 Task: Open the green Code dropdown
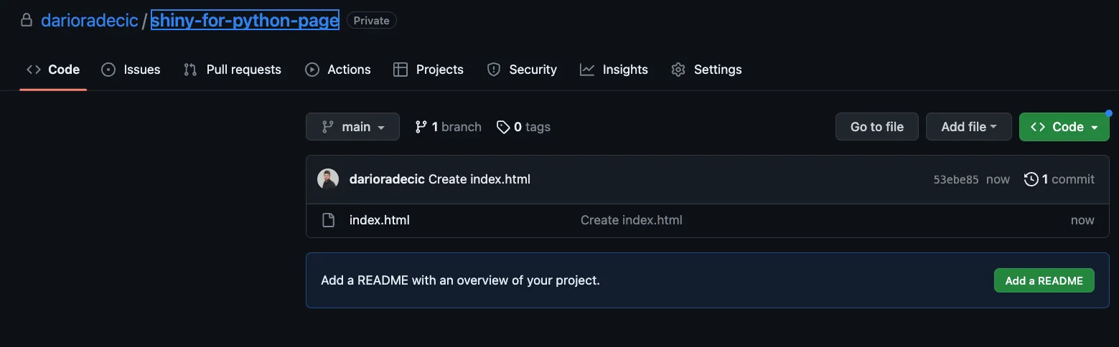pyautogui.click(x=1064, y=127)
